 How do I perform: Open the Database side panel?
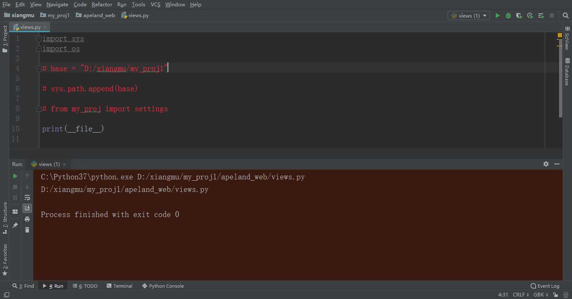coord(567,72)
